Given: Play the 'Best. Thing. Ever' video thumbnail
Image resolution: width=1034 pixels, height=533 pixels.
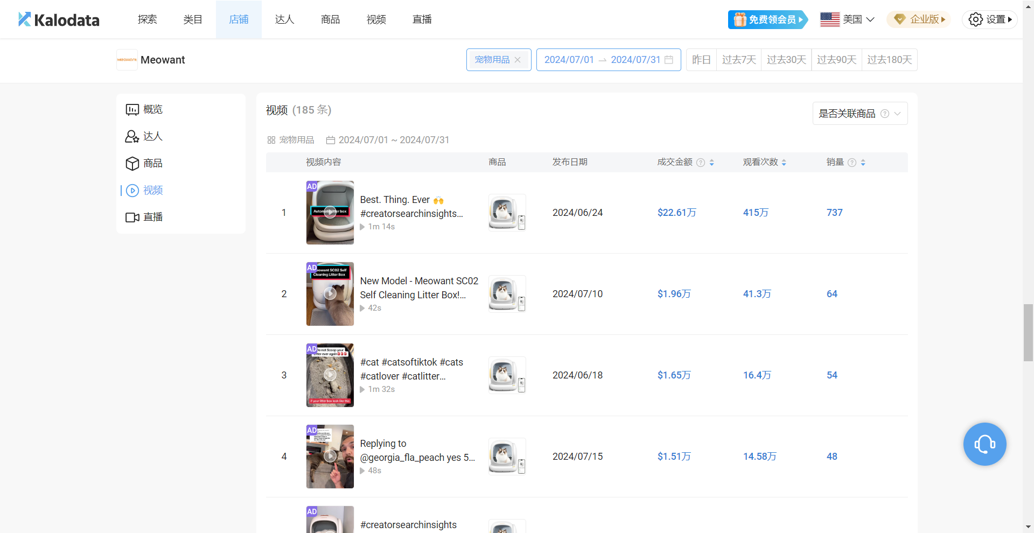Looking at the screenshot, I should (330, 213).
